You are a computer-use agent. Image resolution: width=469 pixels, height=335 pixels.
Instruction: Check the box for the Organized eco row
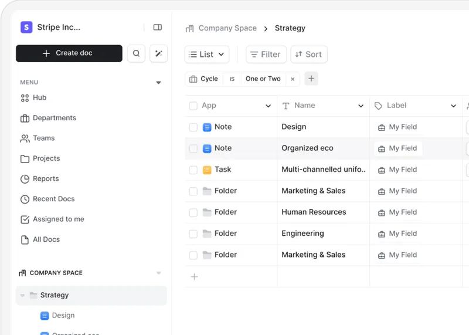coord(193,148)
